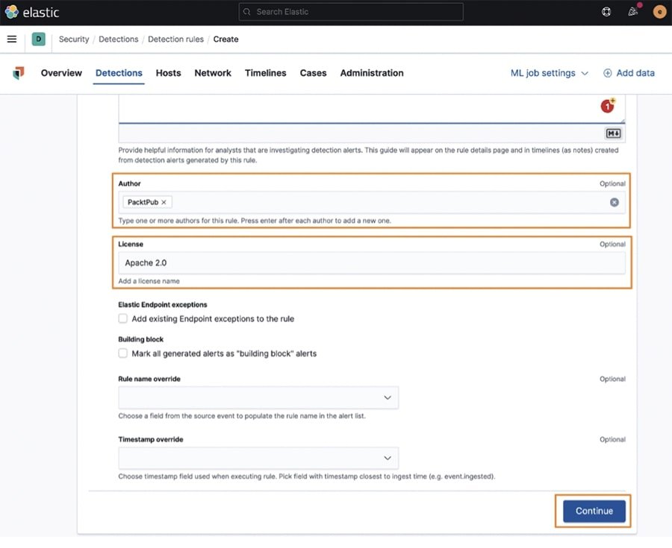Remove the PacktPub author tag

[164, 202]
